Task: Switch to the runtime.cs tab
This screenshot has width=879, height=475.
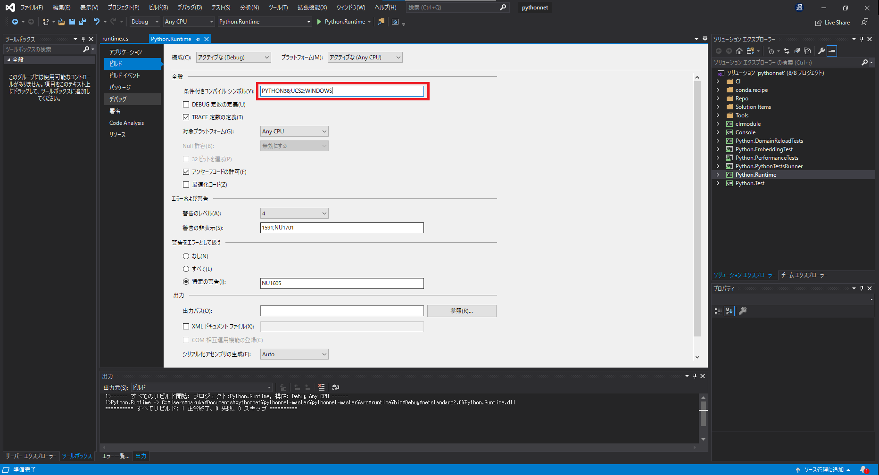Action: [x=116, y=39]
